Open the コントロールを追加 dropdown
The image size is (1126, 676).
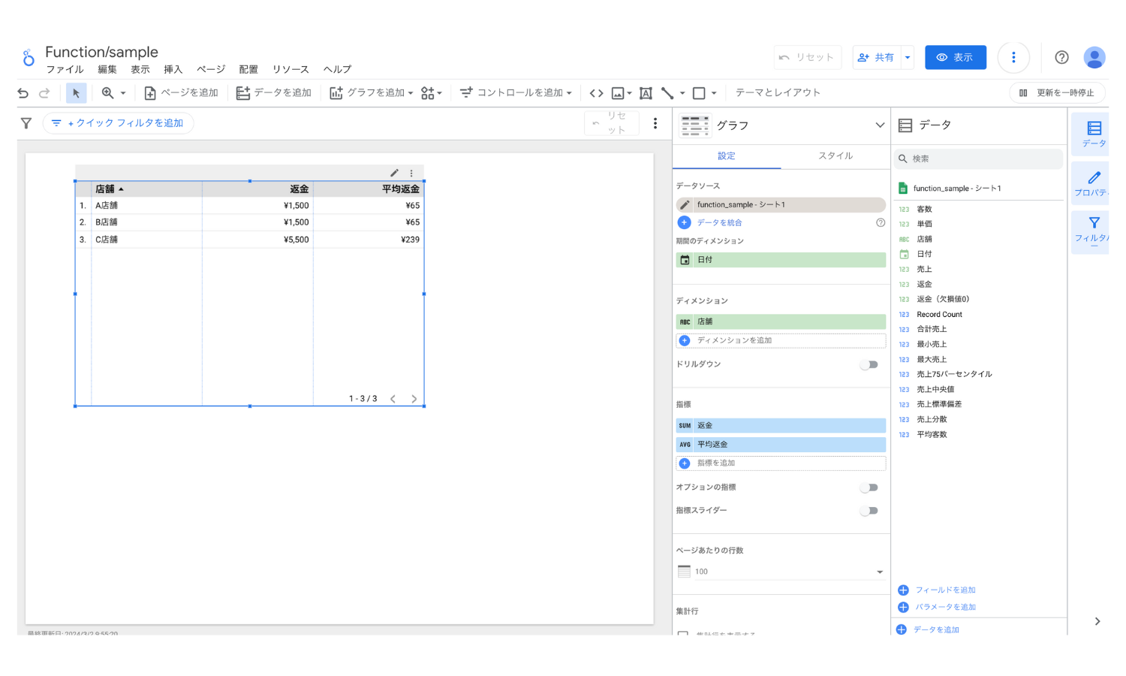pos(516,93)
